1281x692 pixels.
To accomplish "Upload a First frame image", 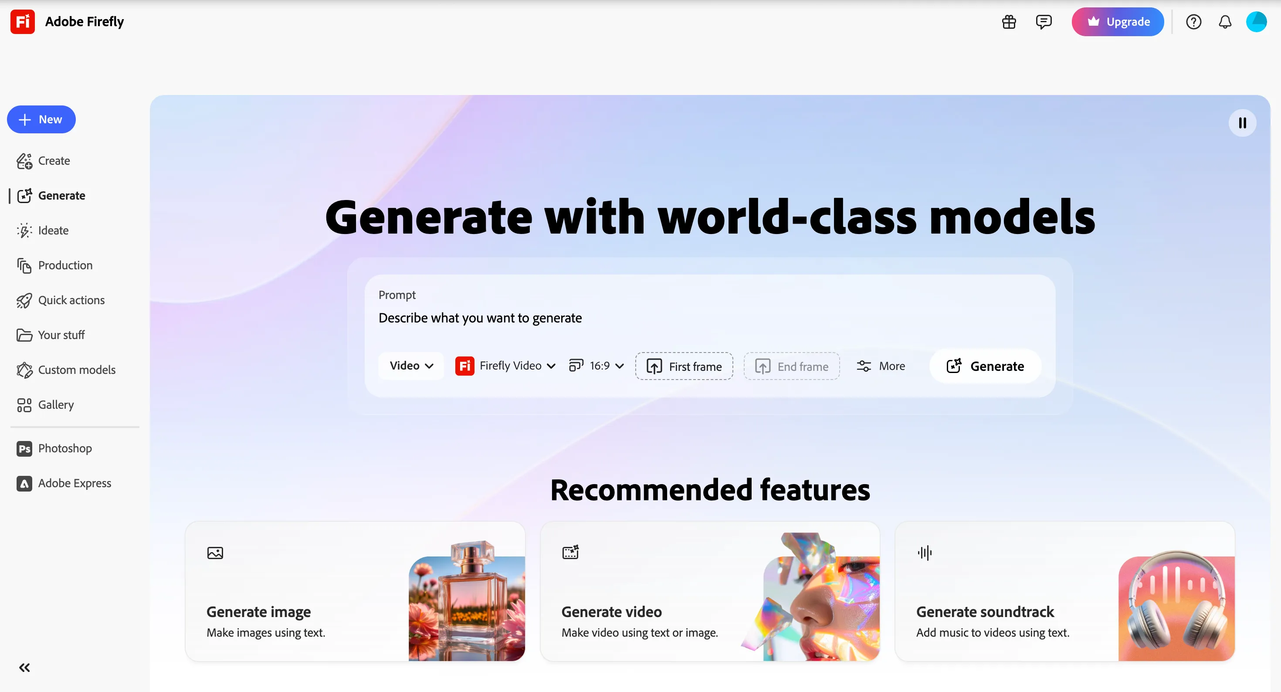I will [x=684, y=366].
